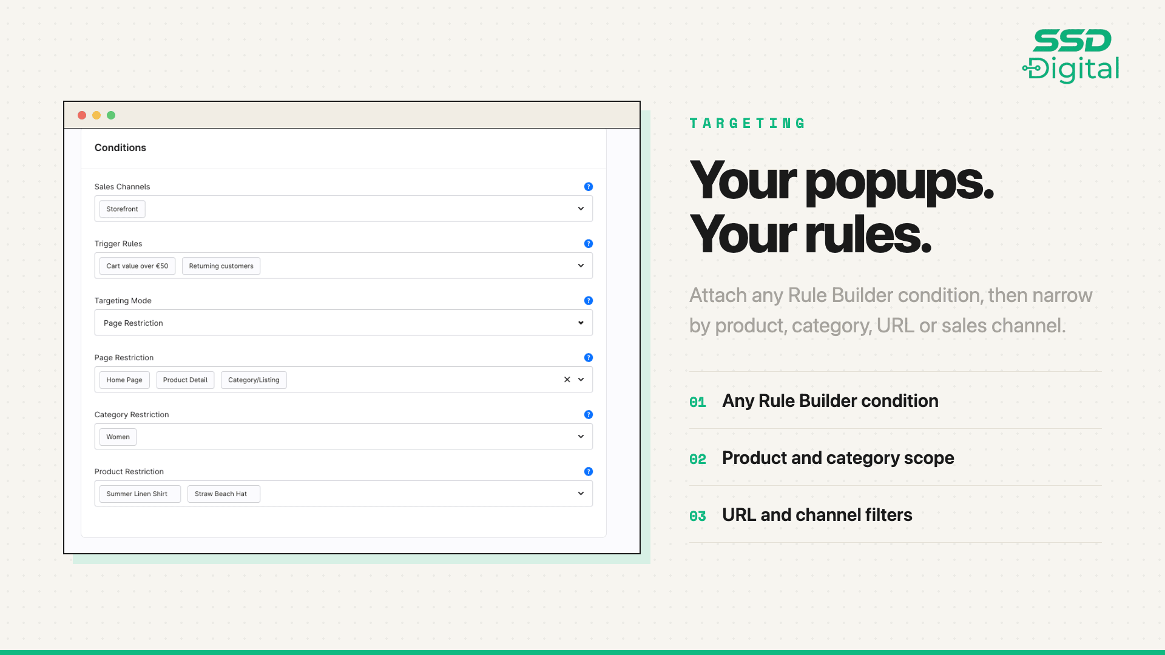View Category Restriction help icon

(x=588, y=415)
